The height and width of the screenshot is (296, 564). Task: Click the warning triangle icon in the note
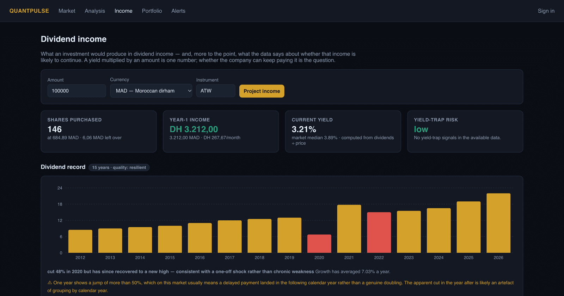(x=50, y=283)
